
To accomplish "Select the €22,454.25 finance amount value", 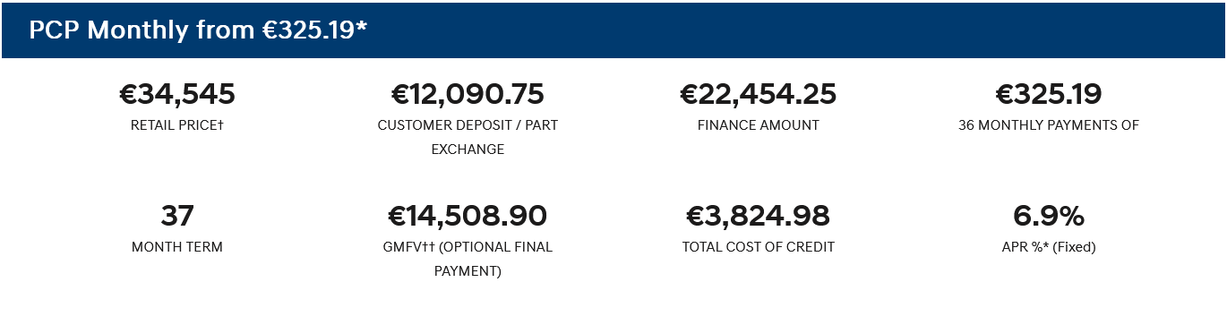I will (x=759, y=94).
